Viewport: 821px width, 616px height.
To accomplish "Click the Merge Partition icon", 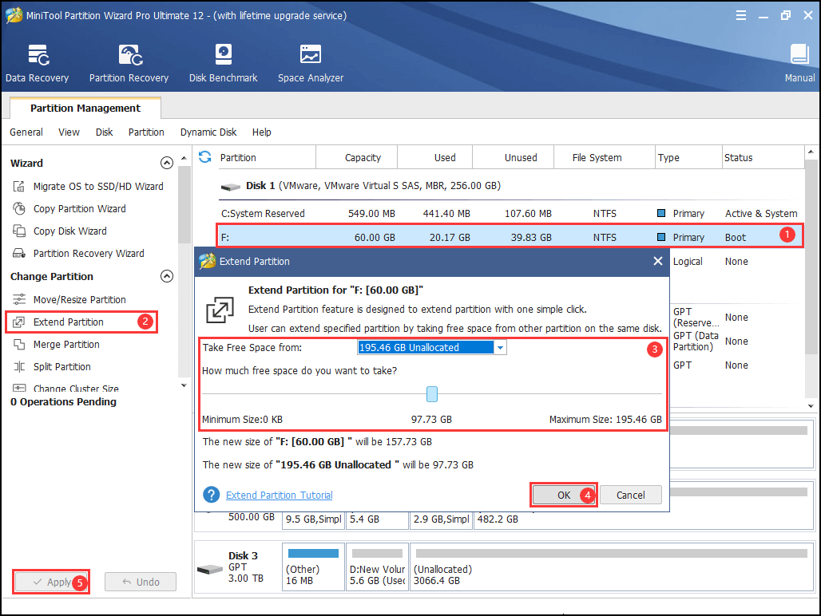I will point(19,345).
